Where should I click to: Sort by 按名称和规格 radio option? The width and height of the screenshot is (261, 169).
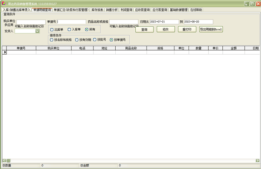click(61, 40)
